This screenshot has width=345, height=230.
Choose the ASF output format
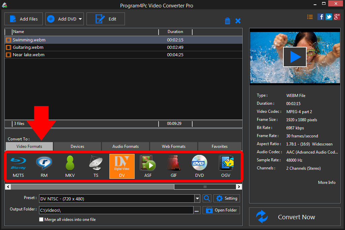point(148,166)
